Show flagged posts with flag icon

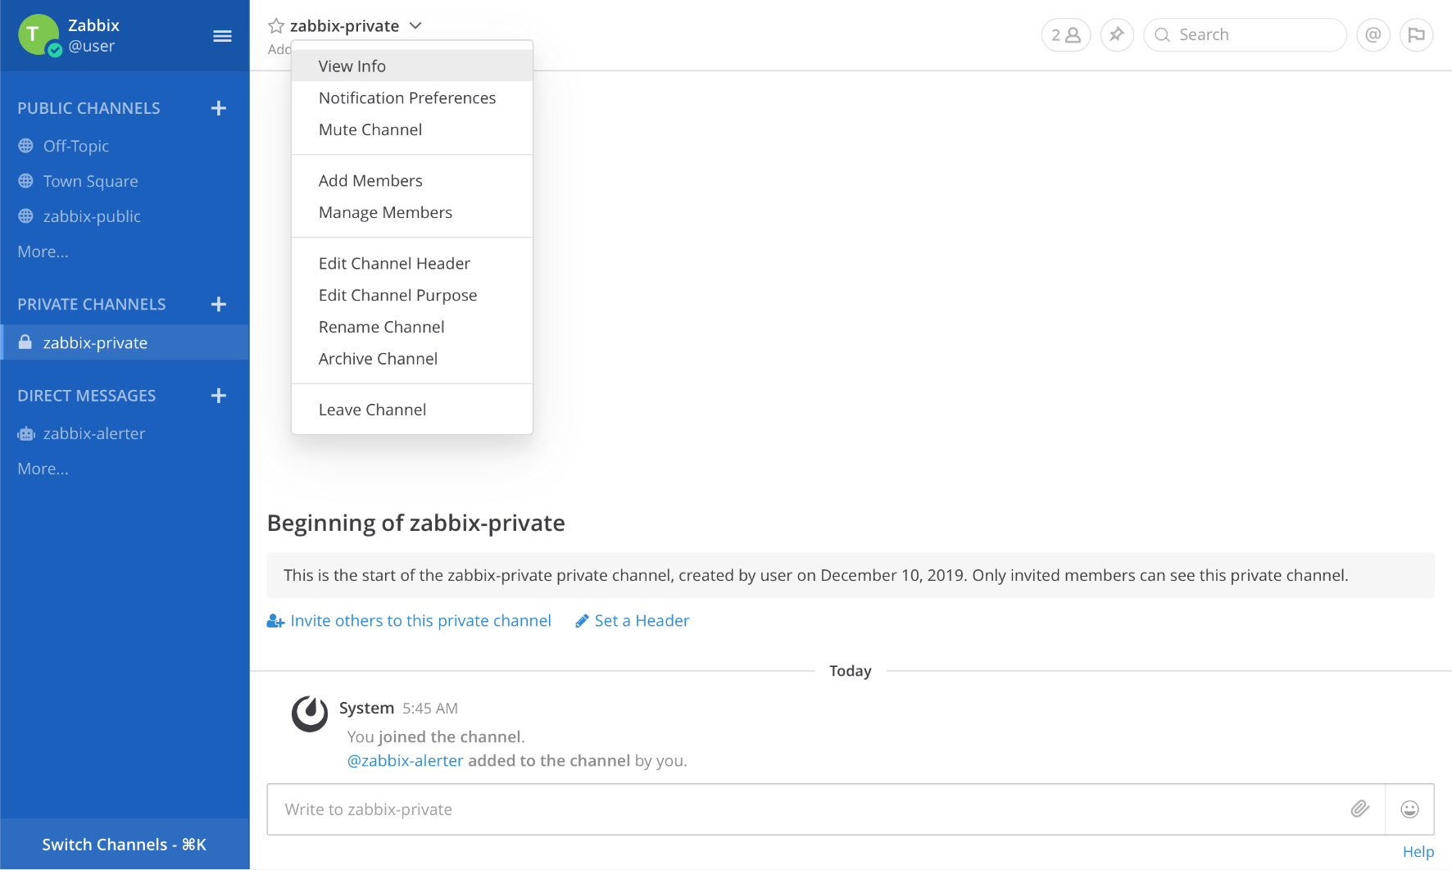1416,35
